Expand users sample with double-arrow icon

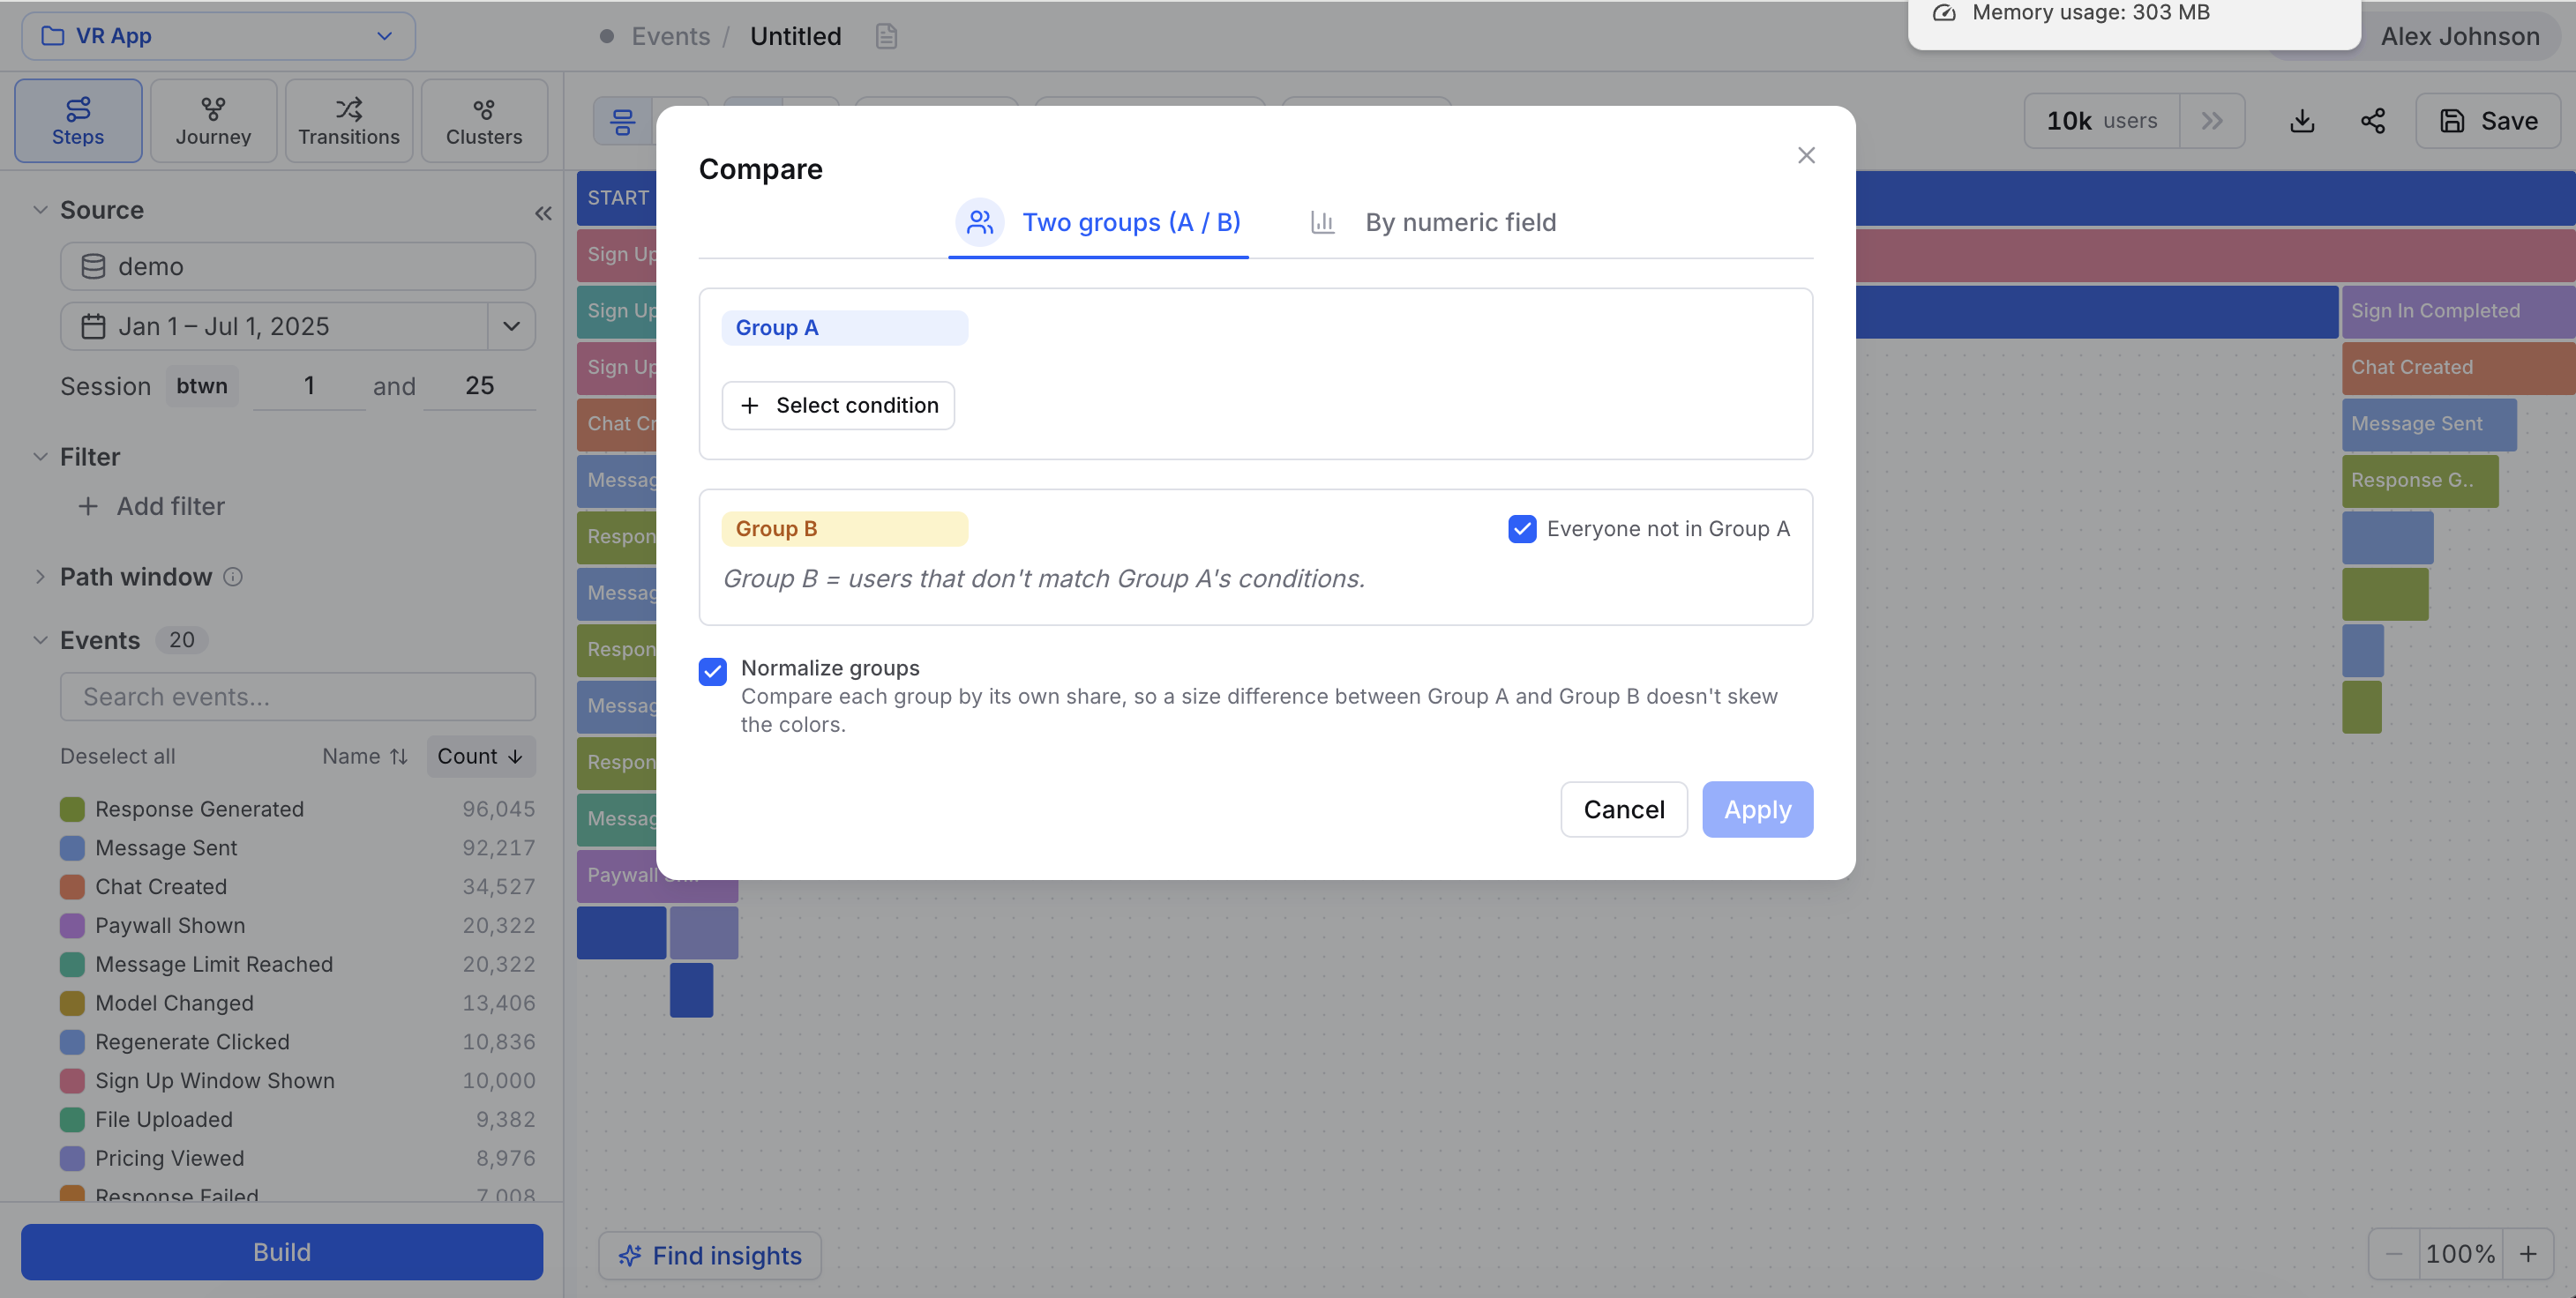click(x=2212, y=121)
